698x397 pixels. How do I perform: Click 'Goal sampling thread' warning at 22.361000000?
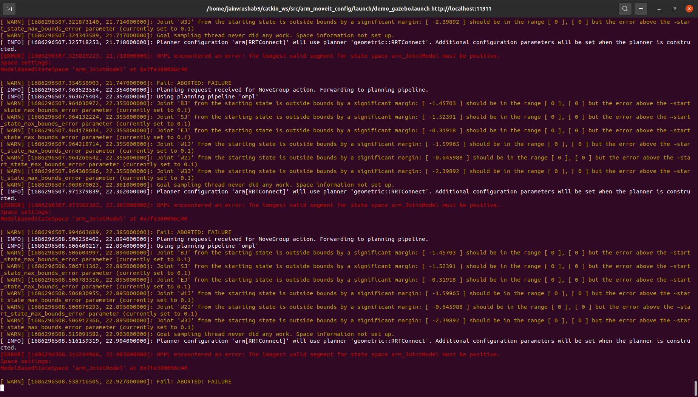pos(197,185)
